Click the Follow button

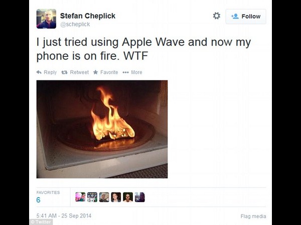click(x=246, y=16)
